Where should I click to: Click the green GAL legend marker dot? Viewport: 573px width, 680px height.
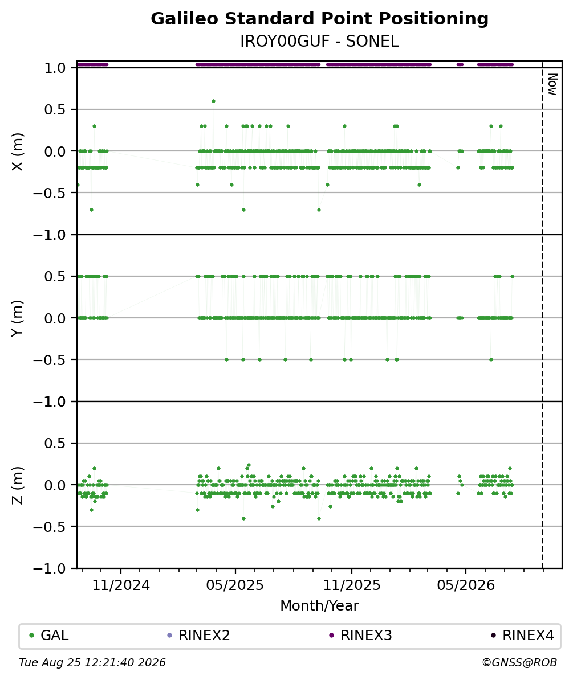(31, 636)
